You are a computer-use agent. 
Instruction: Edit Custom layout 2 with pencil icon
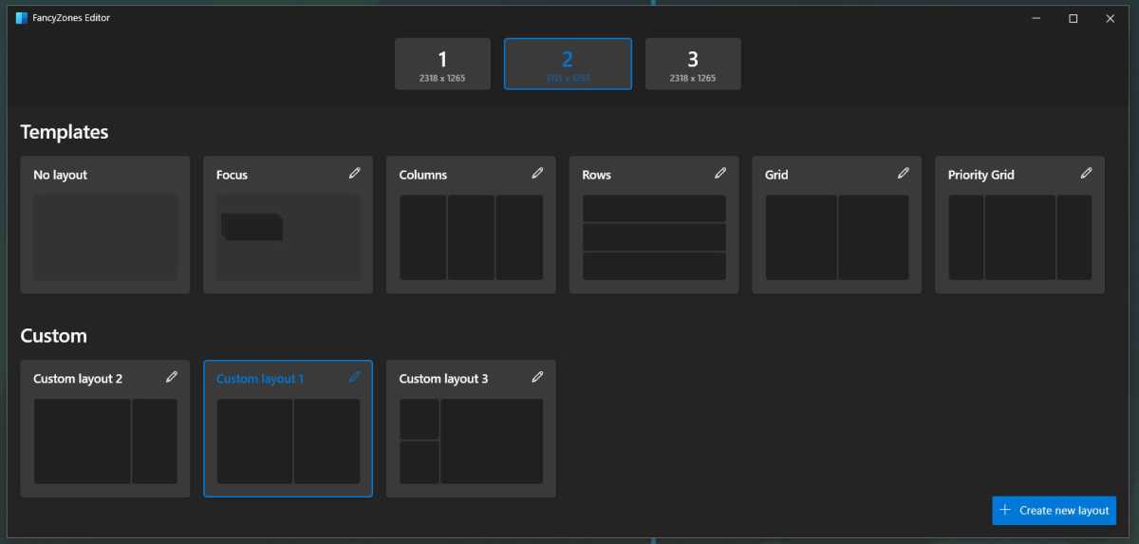point(172,377)
